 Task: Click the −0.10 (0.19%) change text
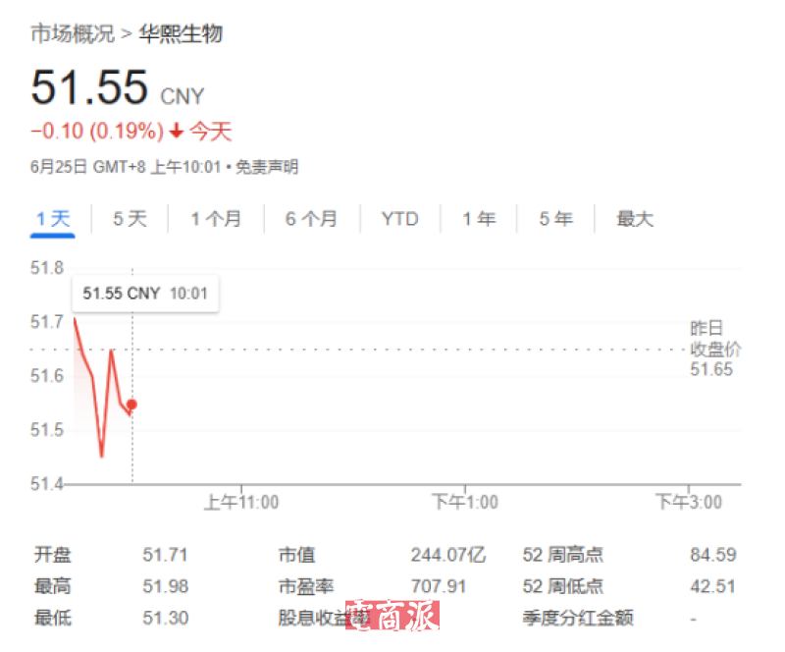coord(97,132)
